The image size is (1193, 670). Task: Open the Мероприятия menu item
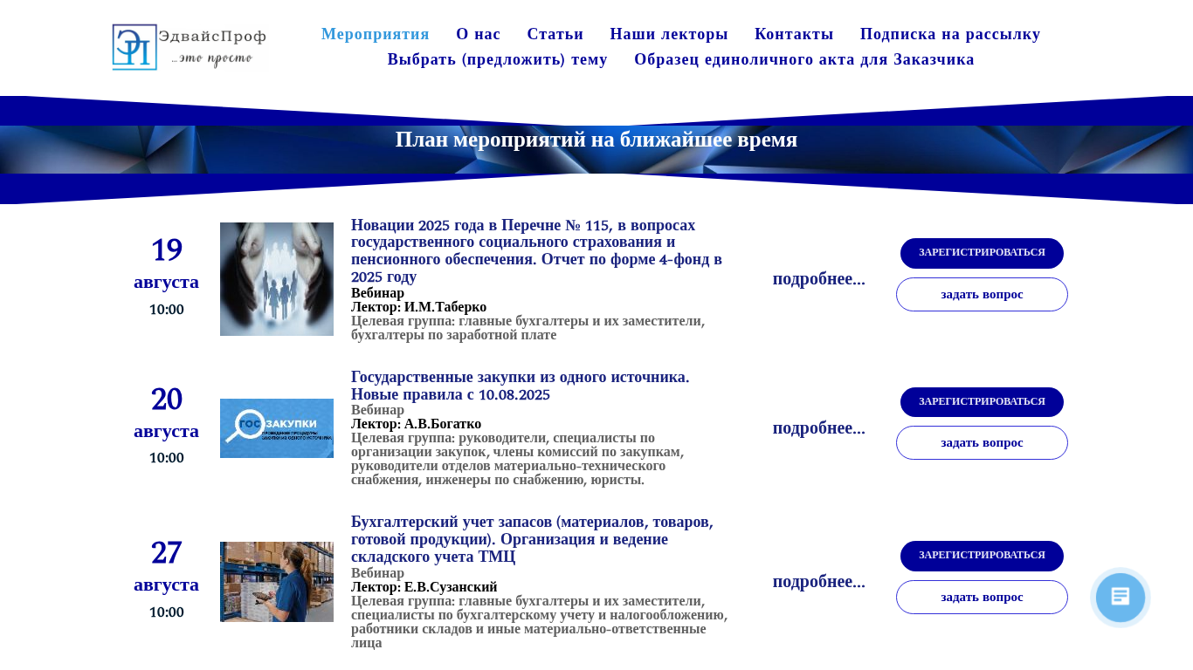coord(376,34)
